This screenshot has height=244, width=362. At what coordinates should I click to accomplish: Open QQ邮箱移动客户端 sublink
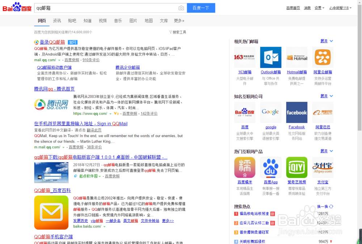point(54,67)
